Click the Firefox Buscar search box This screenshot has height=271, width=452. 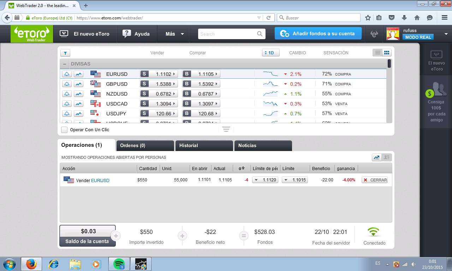pyautogui.click(x=319, y=18)
